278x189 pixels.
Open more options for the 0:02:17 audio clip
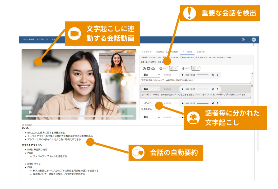point(217,89)
